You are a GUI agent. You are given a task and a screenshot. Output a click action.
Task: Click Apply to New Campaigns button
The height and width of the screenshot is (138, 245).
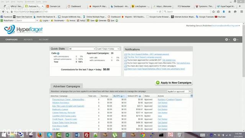174,83
